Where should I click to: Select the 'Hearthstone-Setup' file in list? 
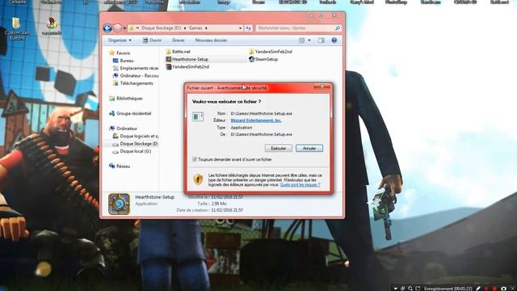click(190, 59)
